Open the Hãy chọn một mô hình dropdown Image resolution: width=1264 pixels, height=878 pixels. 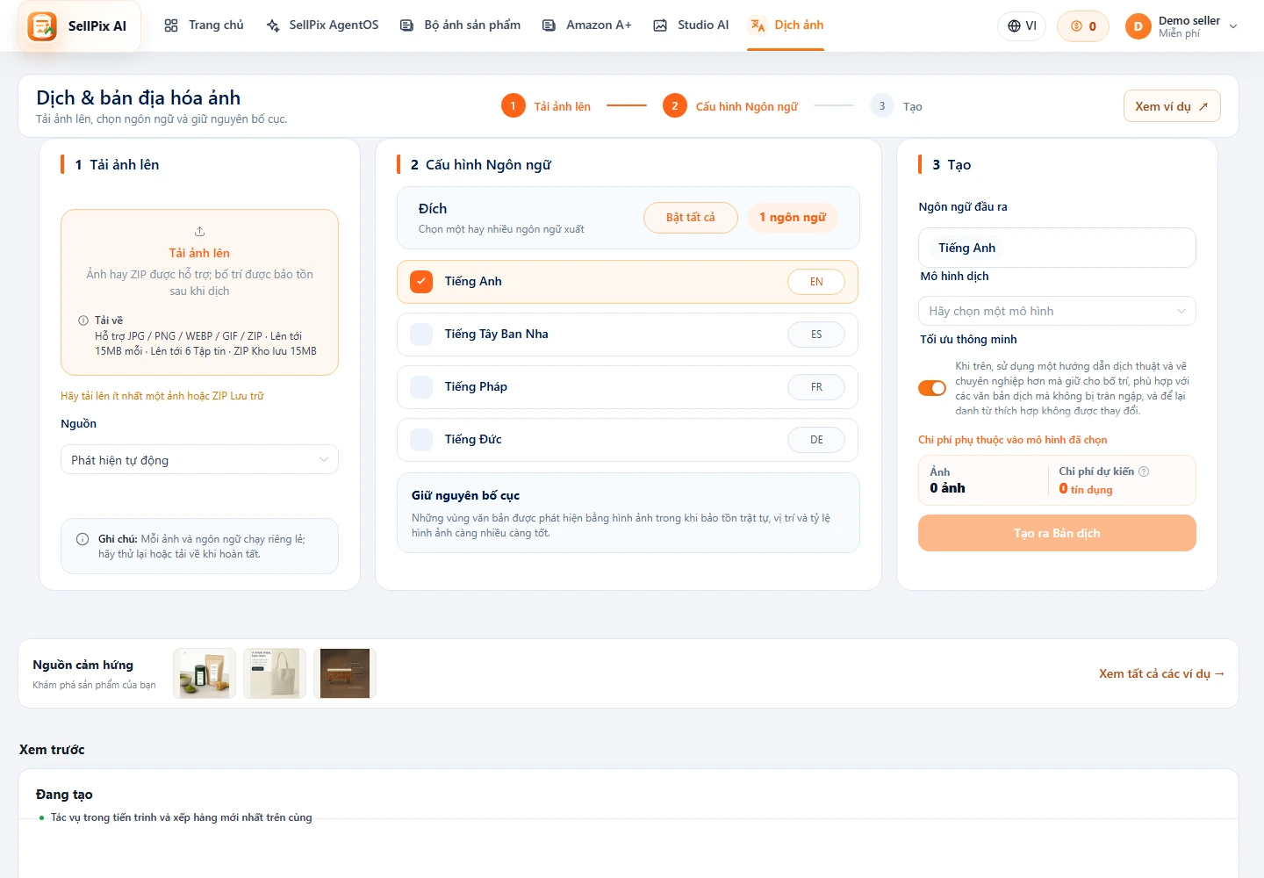1057,311
